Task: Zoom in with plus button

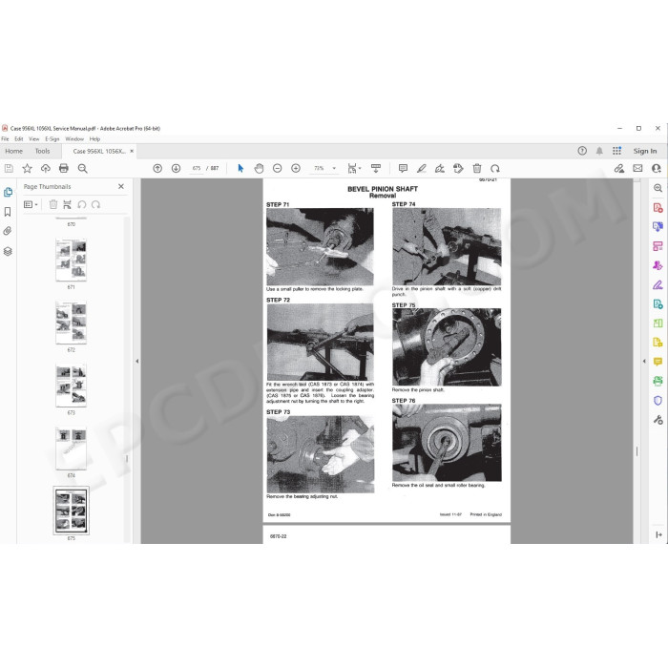Action: [296, 168]
